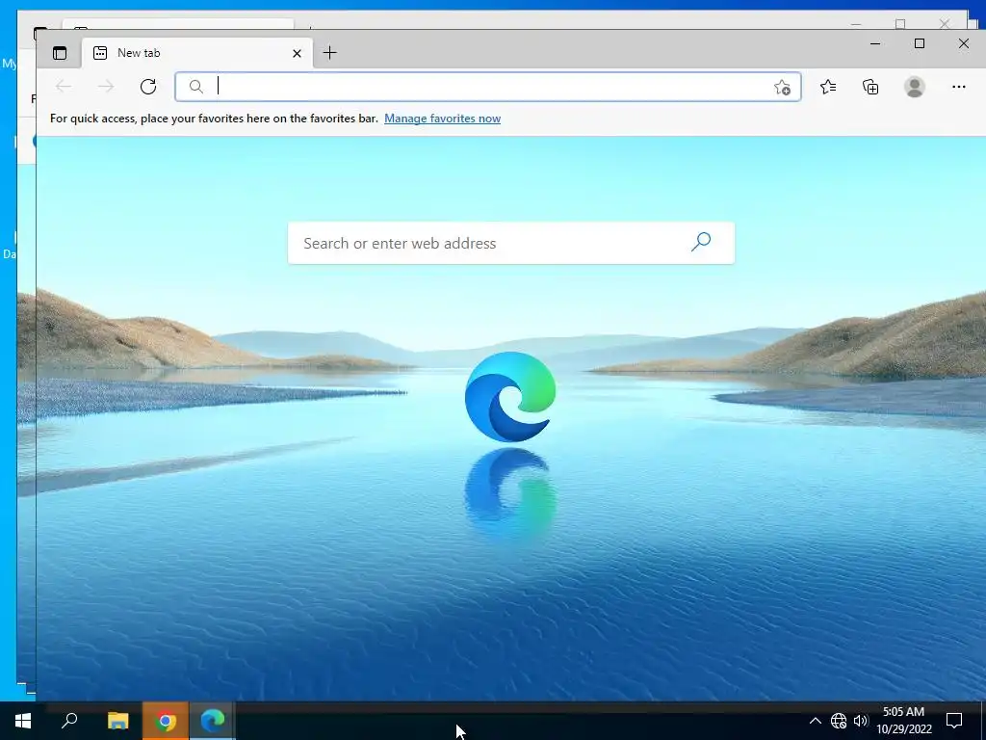Viewport: 986px width, 740px height.
Task: Open the Windows Start menu
Action: pos(23,721)
